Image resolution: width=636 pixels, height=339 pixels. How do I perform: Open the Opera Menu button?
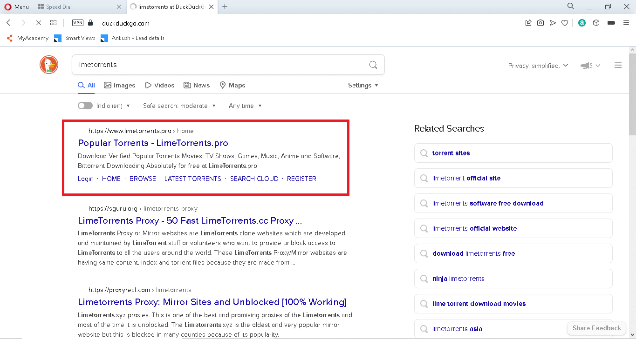[16, 7]
